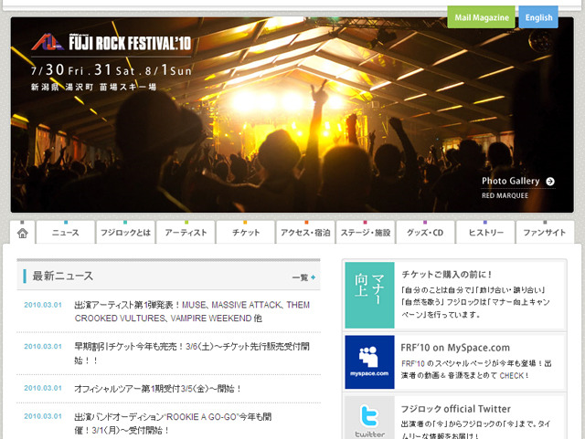
Task: Open the Mail Magazine button
Action: [481, 17]
